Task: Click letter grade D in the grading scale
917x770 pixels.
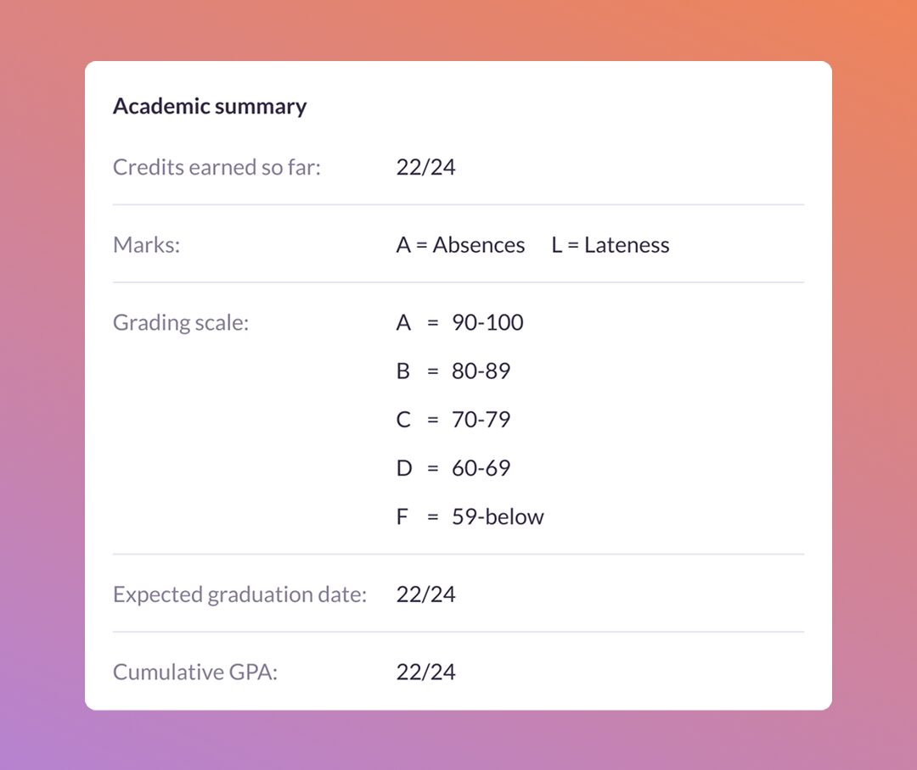Action: (x=403, y=468)
